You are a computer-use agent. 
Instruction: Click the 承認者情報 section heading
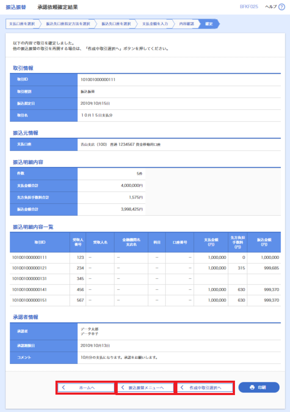(x=25, y=317)
